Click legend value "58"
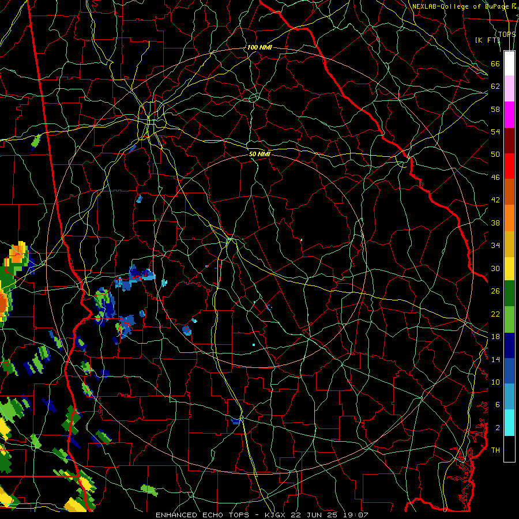The image size is (519, 519). 495,109
